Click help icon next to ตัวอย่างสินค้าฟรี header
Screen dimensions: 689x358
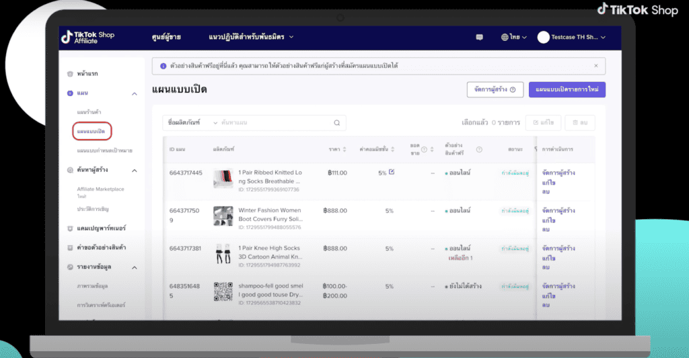(479, 150)
